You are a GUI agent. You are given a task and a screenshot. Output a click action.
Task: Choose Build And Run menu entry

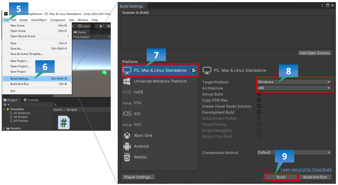click(37, 84)
